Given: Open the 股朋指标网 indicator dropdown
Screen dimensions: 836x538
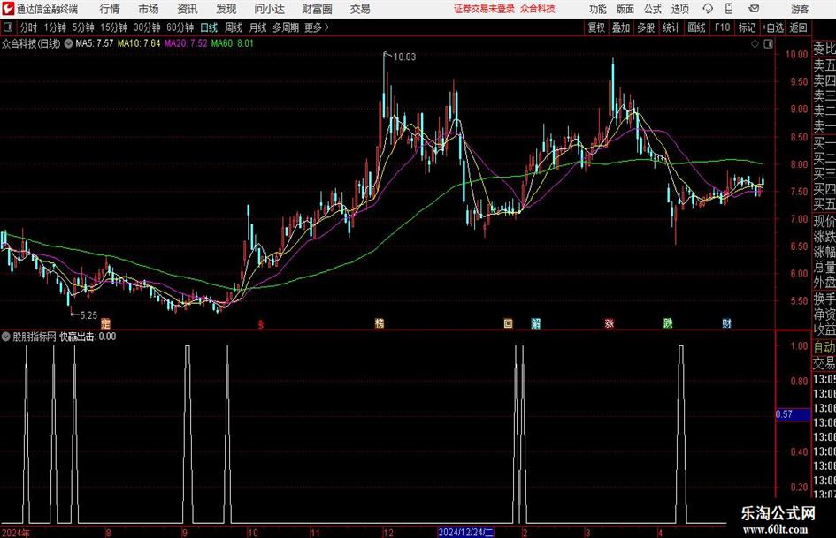Looking at the screenshot, I should tap(6, 337).
